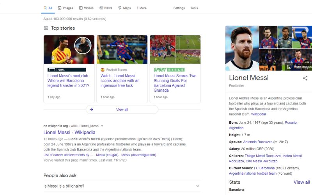This screenshot has width=312, height=195.
Task: Open List of career achievements sitelink
Action: point(68,155)
